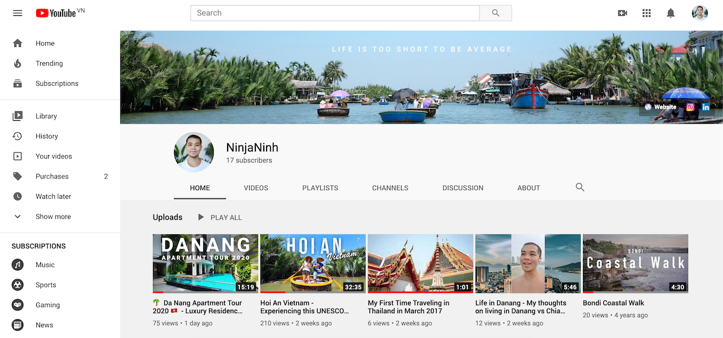This screenshot has height=338, width=723.
Task: Open Da Nang Apartment Tour title
Action: click(x=199, y=307)
